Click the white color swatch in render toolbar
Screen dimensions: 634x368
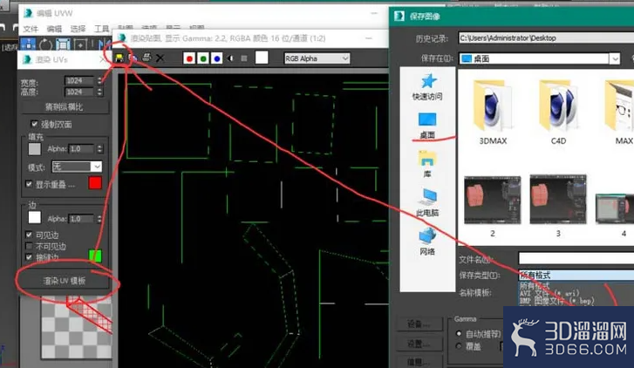coord(262,58)
